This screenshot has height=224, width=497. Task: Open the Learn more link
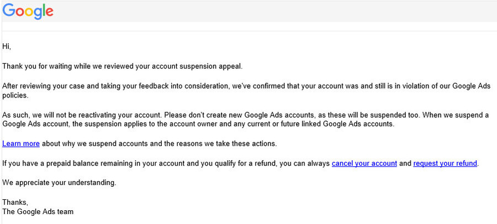click(x=21, y=144)
